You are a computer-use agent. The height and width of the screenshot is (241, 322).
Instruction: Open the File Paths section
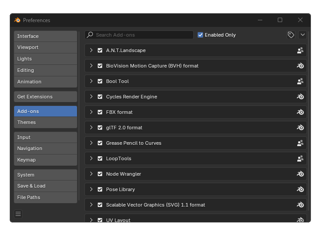46,197
